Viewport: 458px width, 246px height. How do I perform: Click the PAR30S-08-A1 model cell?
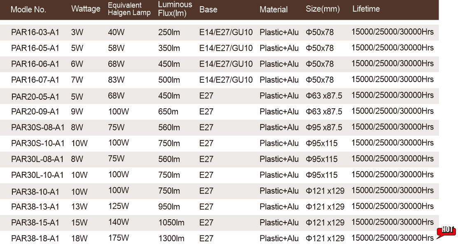38,128
